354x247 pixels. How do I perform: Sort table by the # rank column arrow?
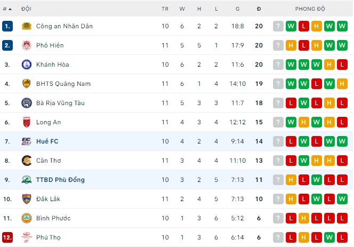click(x=9, y=9)
